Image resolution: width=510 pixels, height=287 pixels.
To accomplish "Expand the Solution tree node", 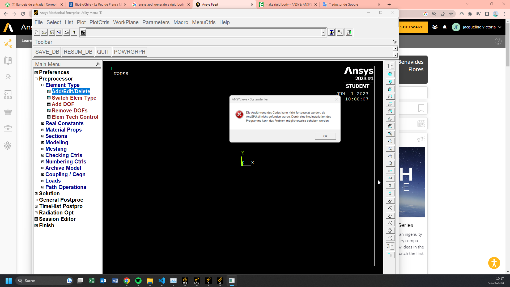I will click(36, 193).
